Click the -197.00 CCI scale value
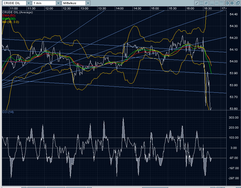The width and height of the screenshot is (241, 188). tap(233, 168)
